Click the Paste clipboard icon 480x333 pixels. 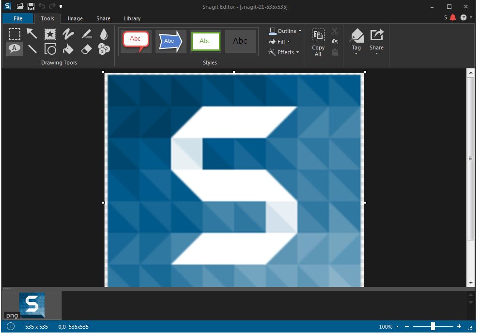335,52
